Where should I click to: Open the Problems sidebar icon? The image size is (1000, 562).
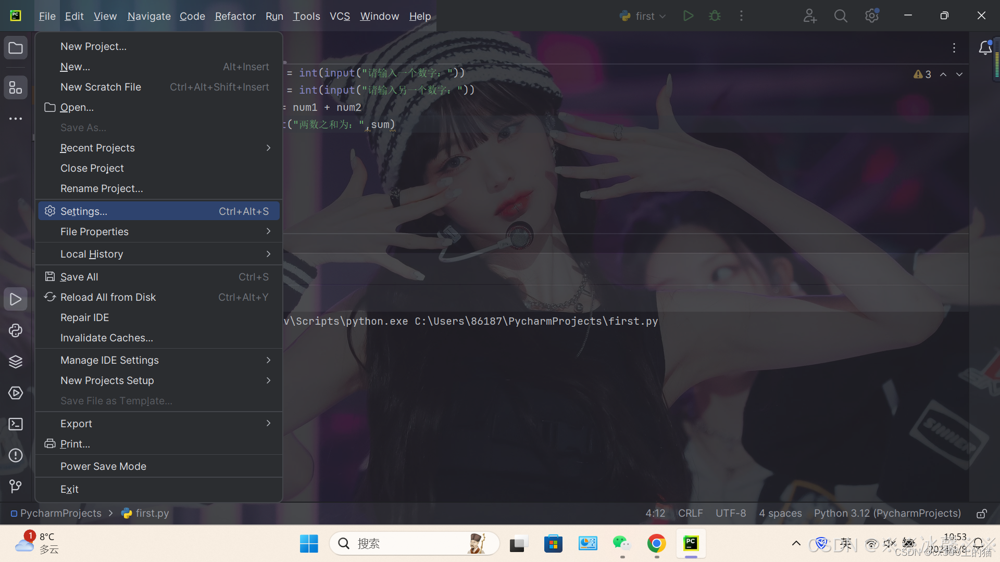(16, 455)
